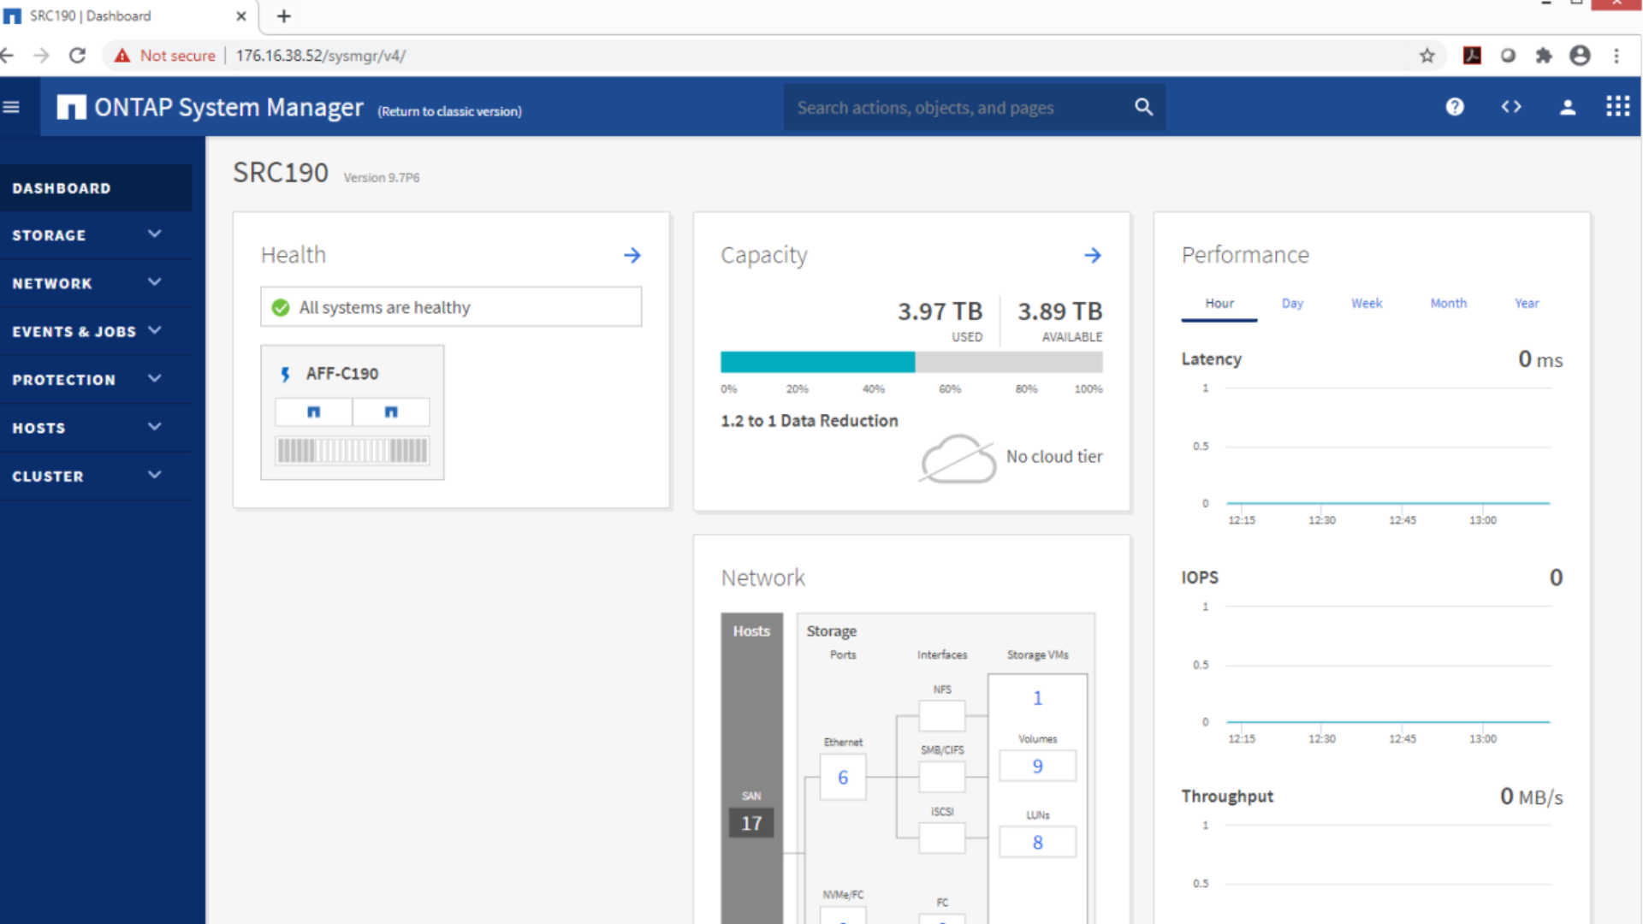Viewport: 1643px width, 924px height.
Task: Click the green healthy status check icon
Action: [x=281, y=307]
